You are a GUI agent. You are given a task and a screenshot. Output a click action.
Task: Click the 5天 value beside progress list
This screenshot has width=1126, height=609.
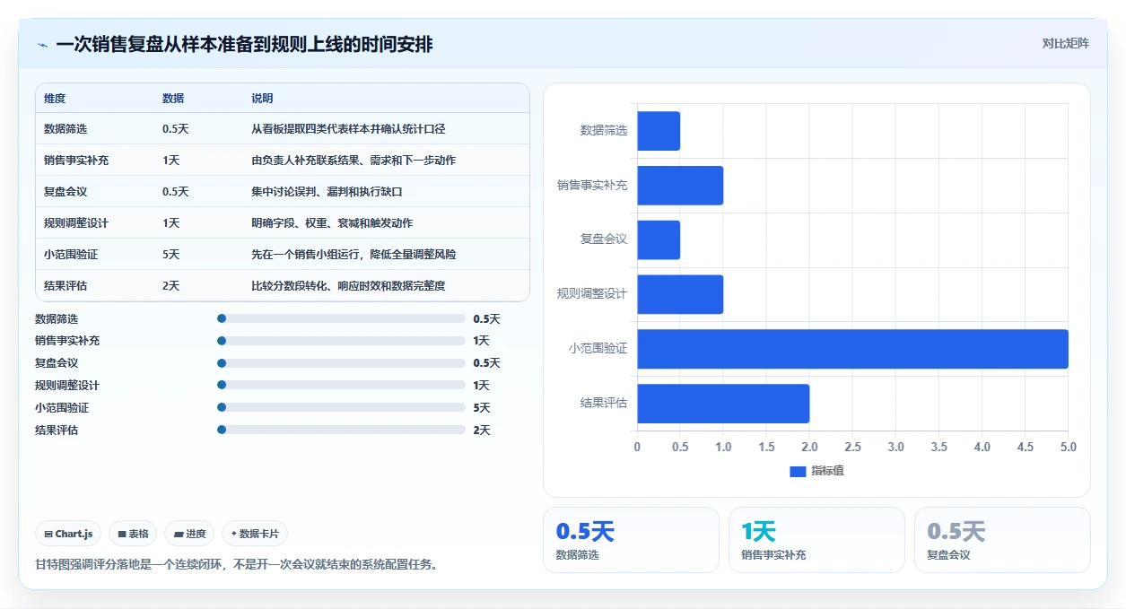point(481,408)
